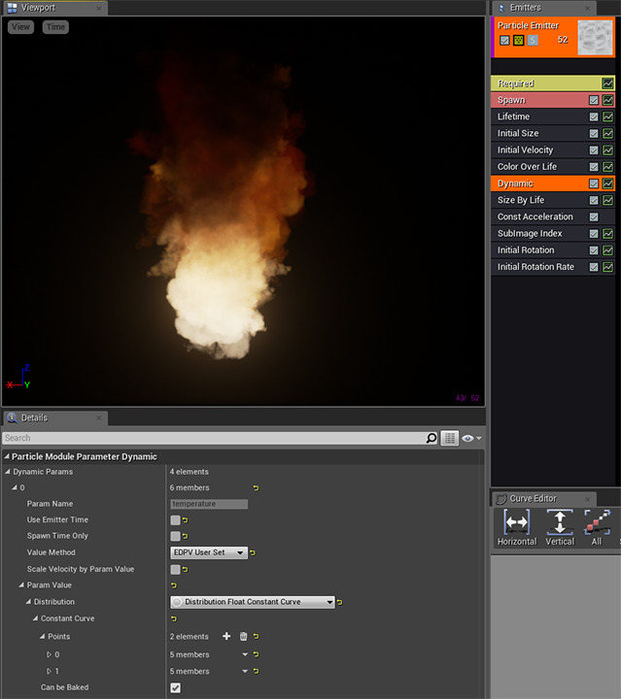This screenshot has width=621, height=699.
Task: Open the View menu in the viewport
Action: pyautogui.click(x=20, y=27)
